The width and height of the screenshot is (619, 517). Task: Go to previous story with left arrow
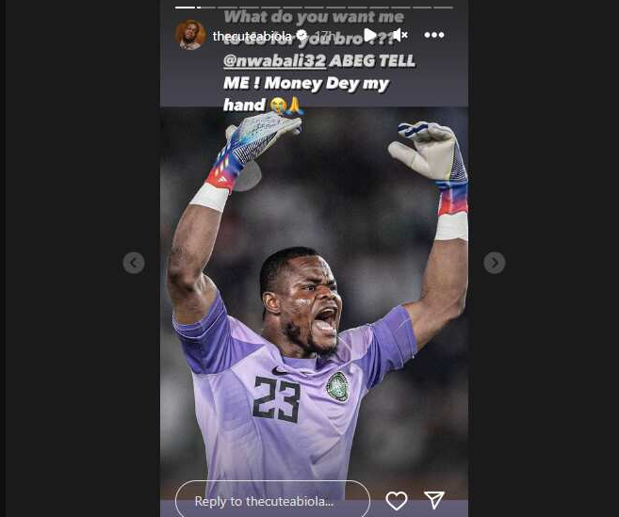point(134,263)
